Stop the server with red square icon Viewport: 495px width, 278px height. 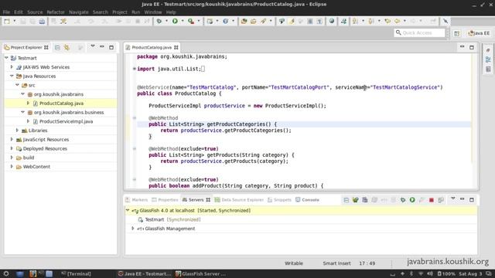(432, 200)
